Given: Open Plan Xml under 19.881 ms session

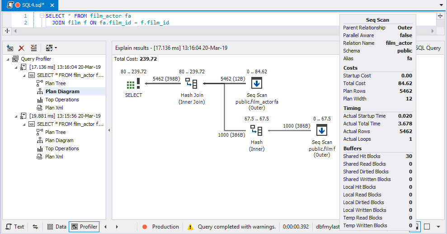Looking at the screenshot, I should (54, 157).
